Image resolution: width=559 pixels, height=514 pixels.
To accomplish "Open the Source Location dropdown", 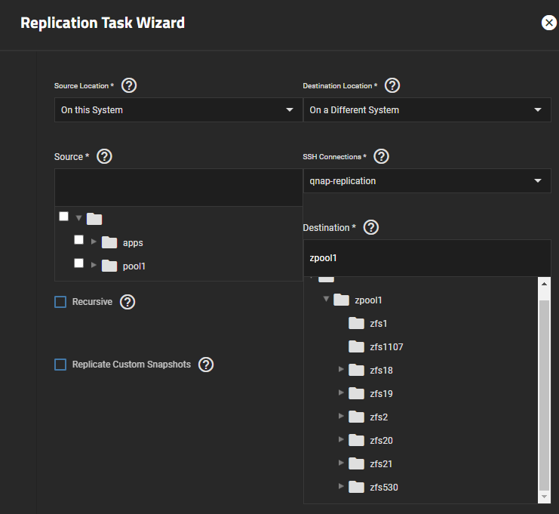I will (178, 110).
